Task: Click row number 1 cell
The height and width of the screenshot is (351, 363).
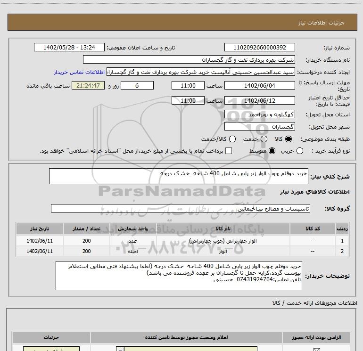Action: coord(342,241)
